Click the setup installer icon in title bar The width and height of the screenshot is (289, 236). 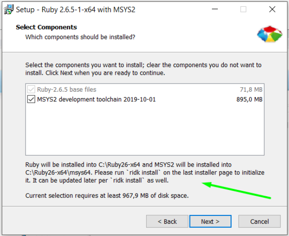[9, 10]
